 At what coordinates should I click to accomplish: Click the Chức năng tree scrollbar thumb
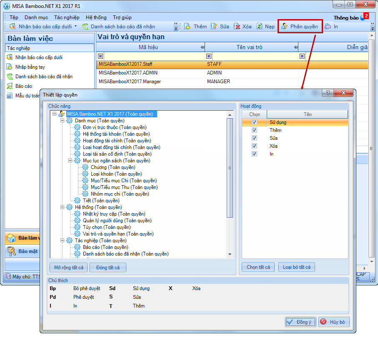click(x=230, y=168)
